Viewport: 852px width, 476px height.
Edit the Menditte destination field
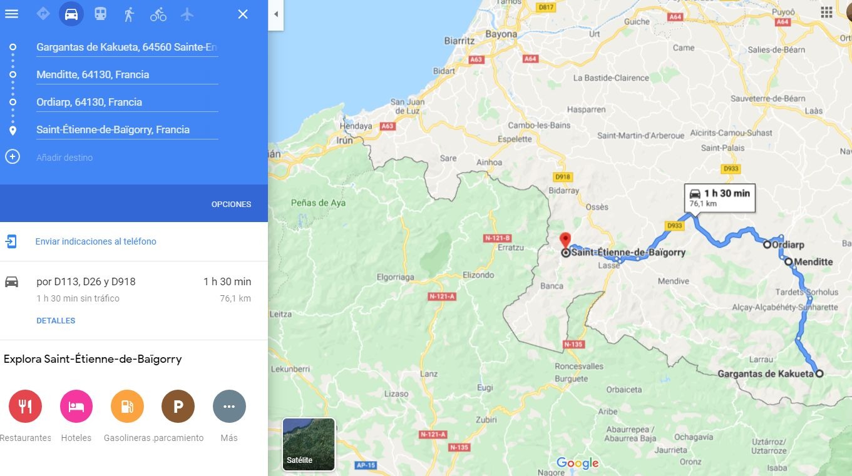[x=127, y=75]
